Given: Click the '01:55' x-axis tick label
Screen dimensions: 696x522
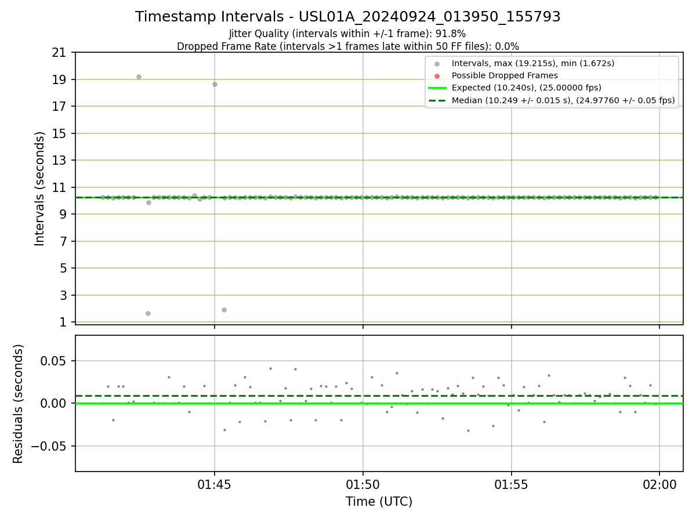Looking at the screenshot, I should 511,484.
